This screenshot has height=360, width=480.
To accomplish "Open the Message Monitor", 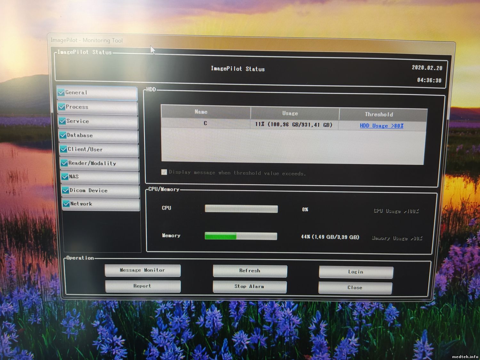I will click(x=142, y=270).
